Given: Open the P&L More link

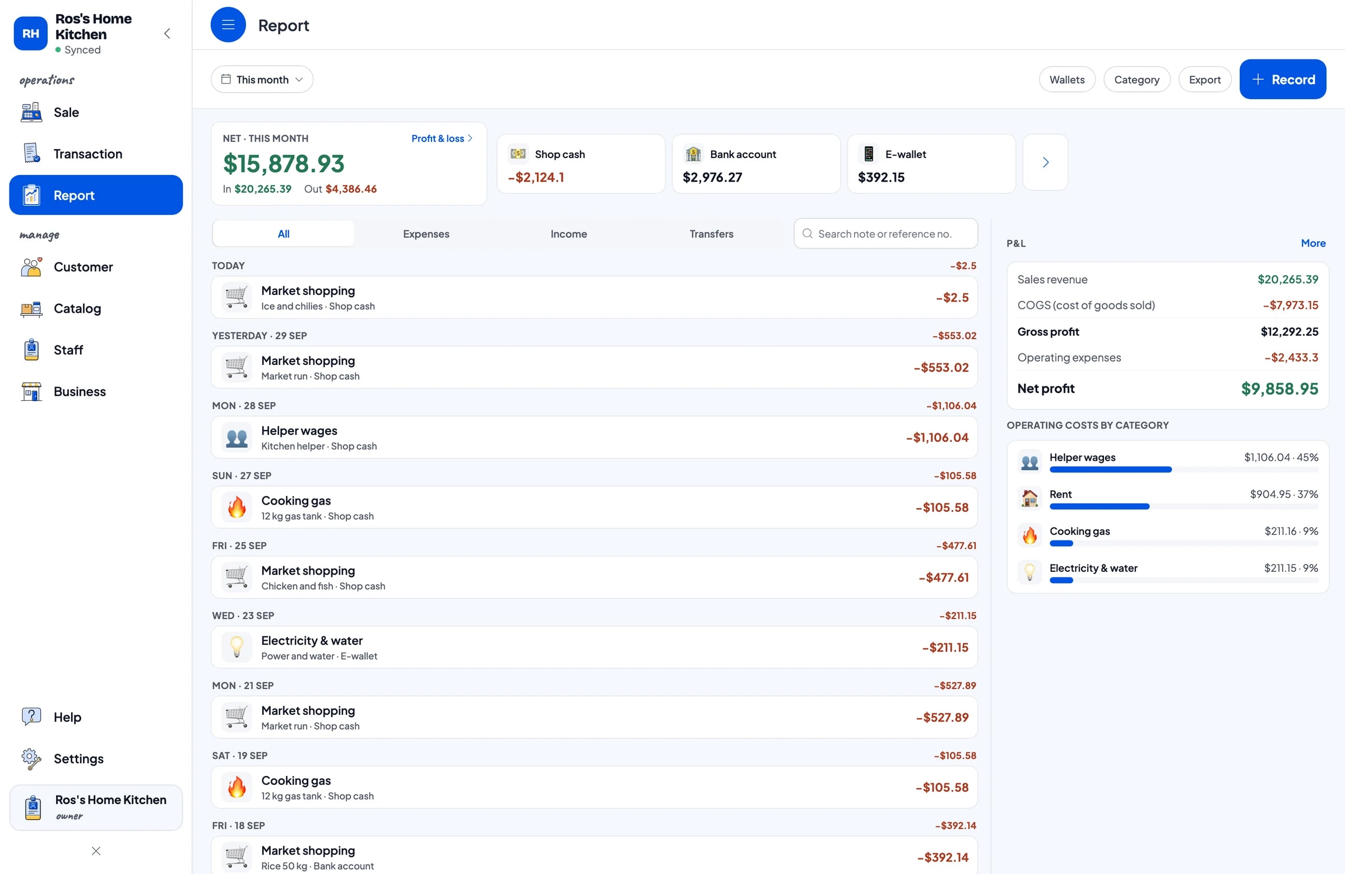Looking at the screenshot, I should (1314, 243).
